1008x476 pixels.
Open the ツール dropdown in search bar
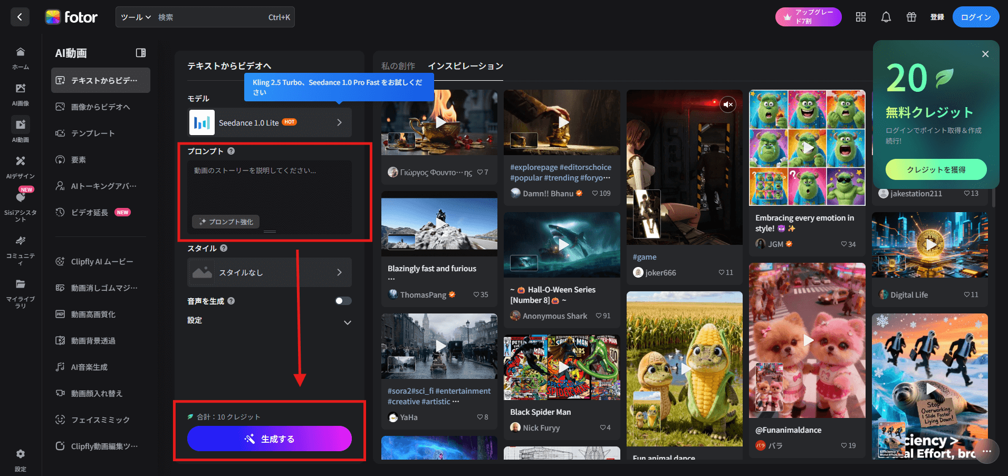coord(136,17)
